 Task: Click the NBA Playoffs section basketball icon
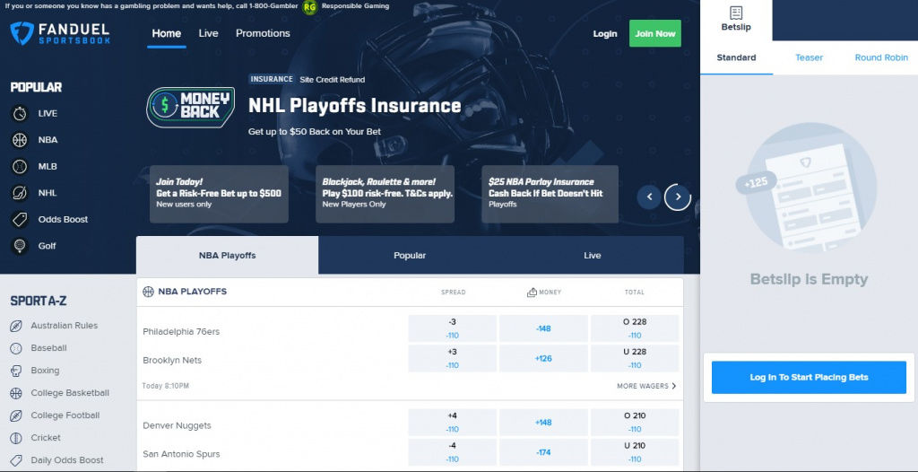click(148, 292)
